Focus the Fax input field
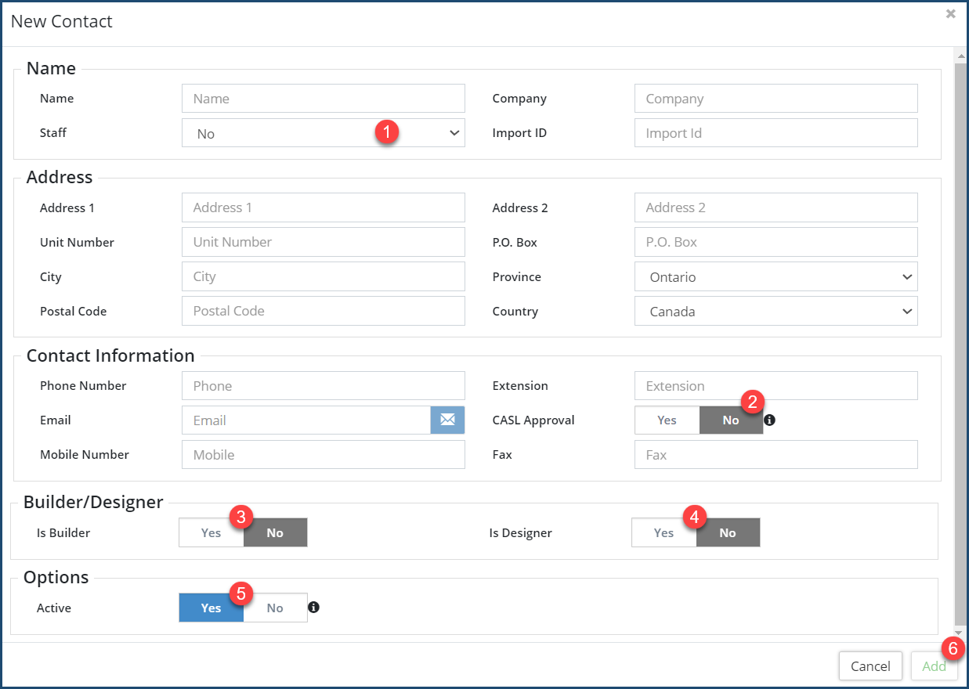This screenshot has height=689, width=969. point(776,455)
